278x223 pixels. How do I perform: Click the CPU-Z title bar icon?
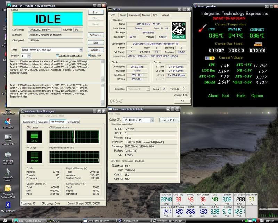click(110, 9)
